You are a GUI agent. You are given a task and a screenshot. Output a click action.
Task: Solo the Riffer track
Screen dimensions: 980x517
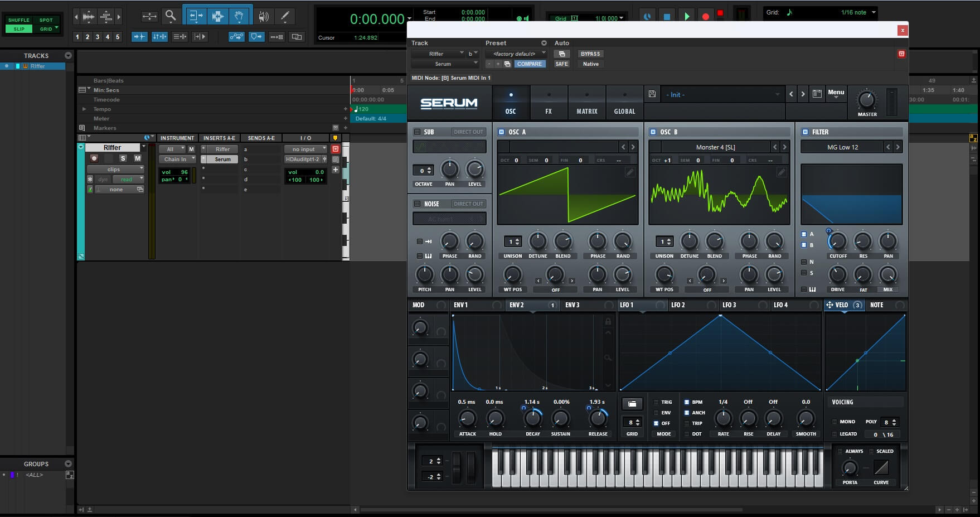coord(123,158)
